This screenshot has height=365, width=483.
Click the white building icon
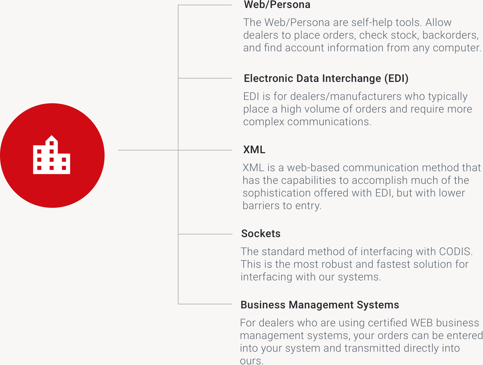52,155
